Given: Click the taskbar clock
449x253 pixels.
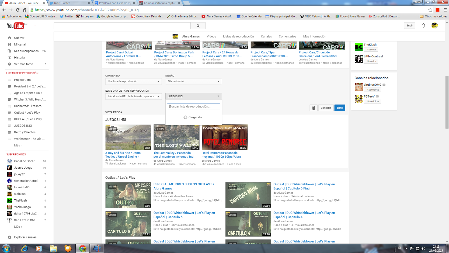Looking at the screenshot, I should tap(436, 249).
